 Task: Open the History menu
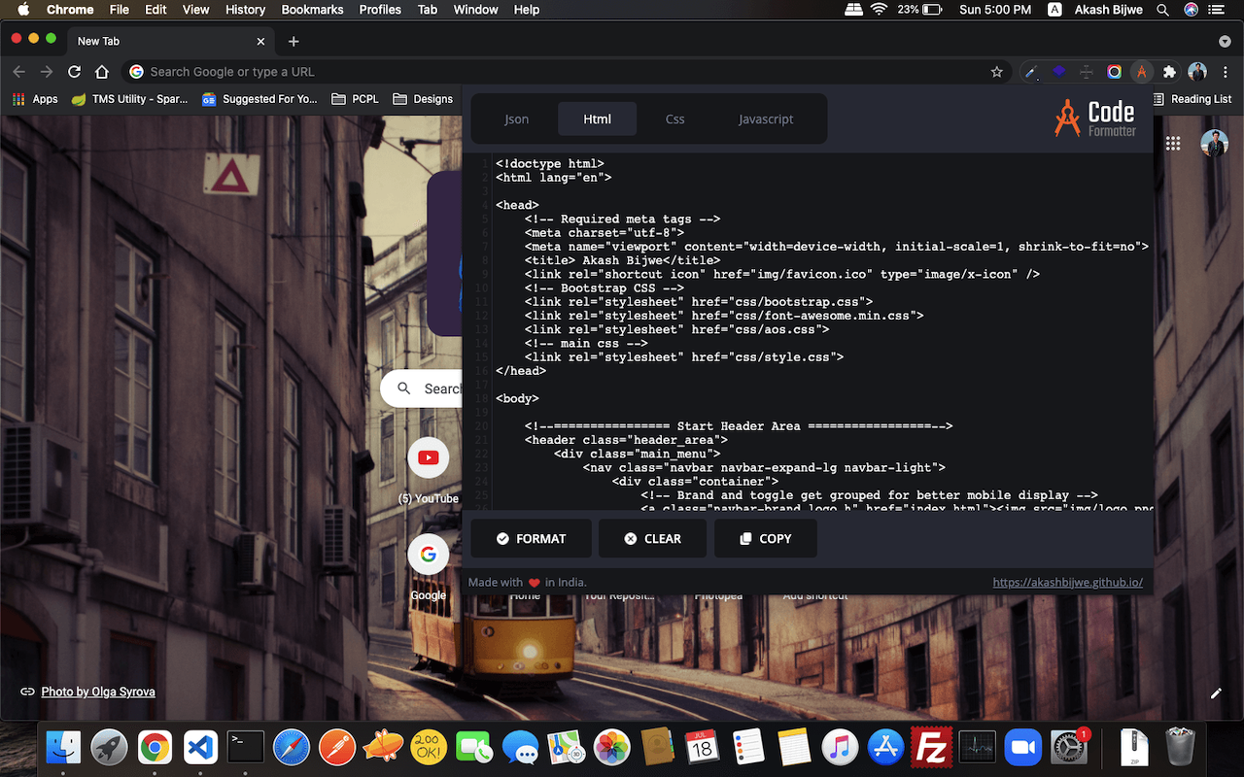tap(245, 10)
